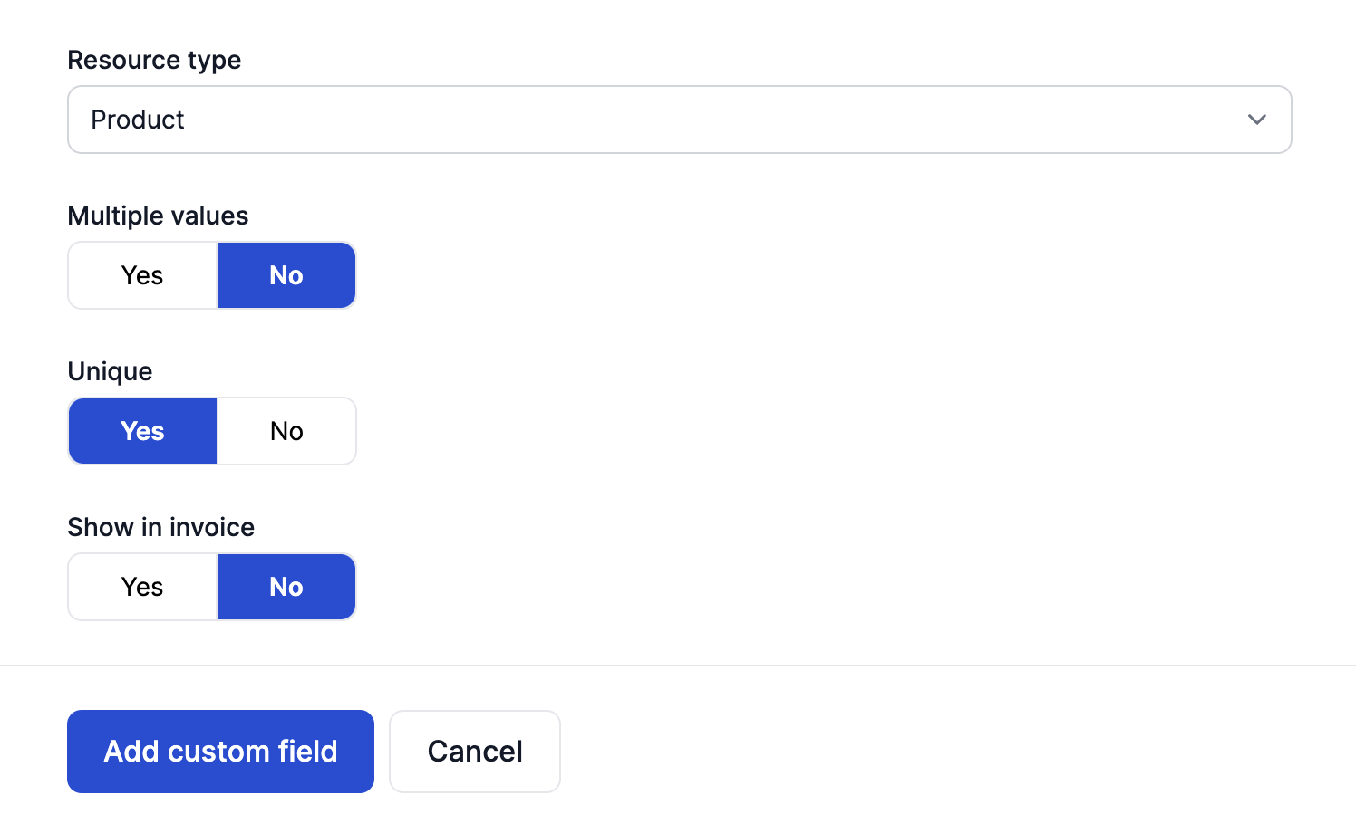Switch Unique to No
1356x824 pixels.
286,431
